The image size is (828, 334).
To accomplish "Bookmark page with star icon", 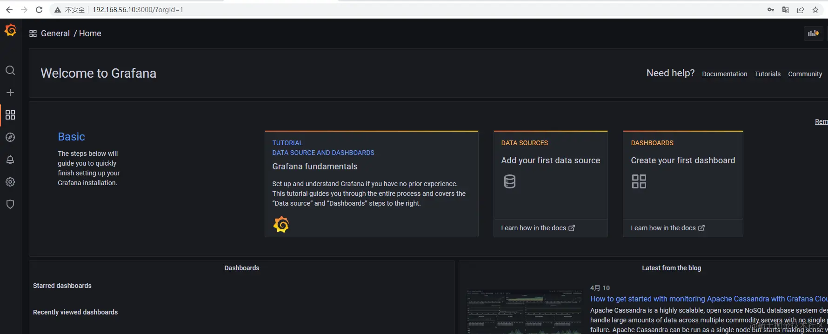I will 815,10.
